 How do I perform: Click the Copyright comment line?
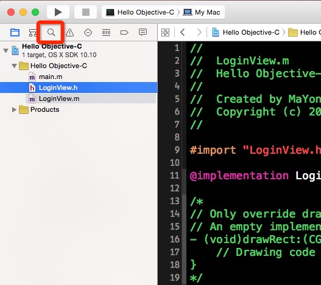tap(255, 112)
